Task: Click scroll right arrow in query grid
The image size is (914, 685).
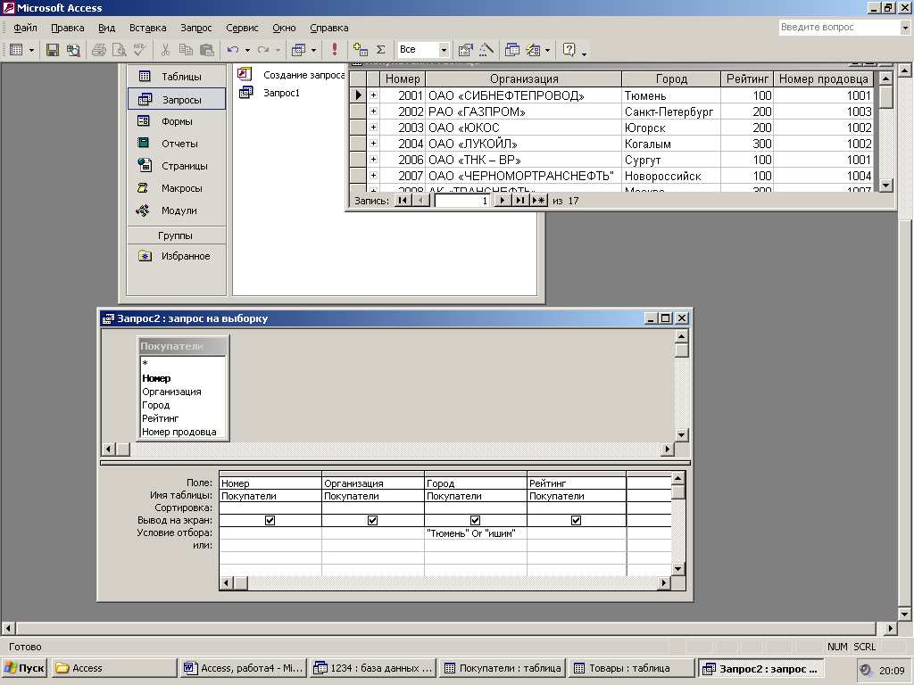Action: pyautogui.click(x=663, y=582)
